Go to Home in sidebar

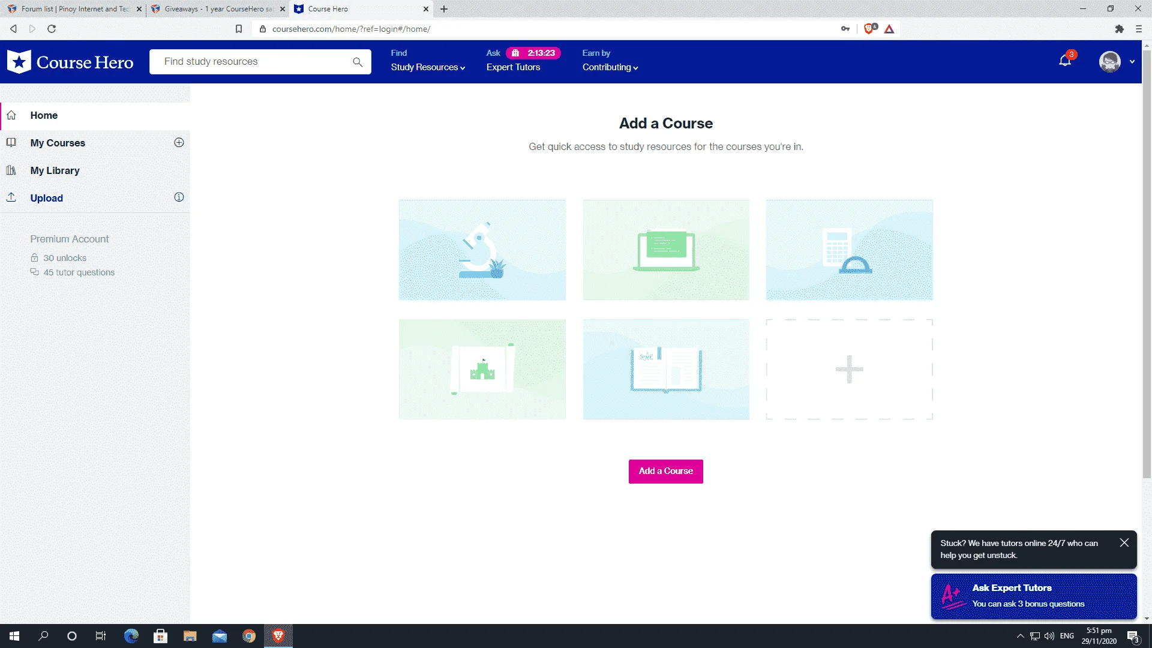pyautogui.click(x=95, y=115)
